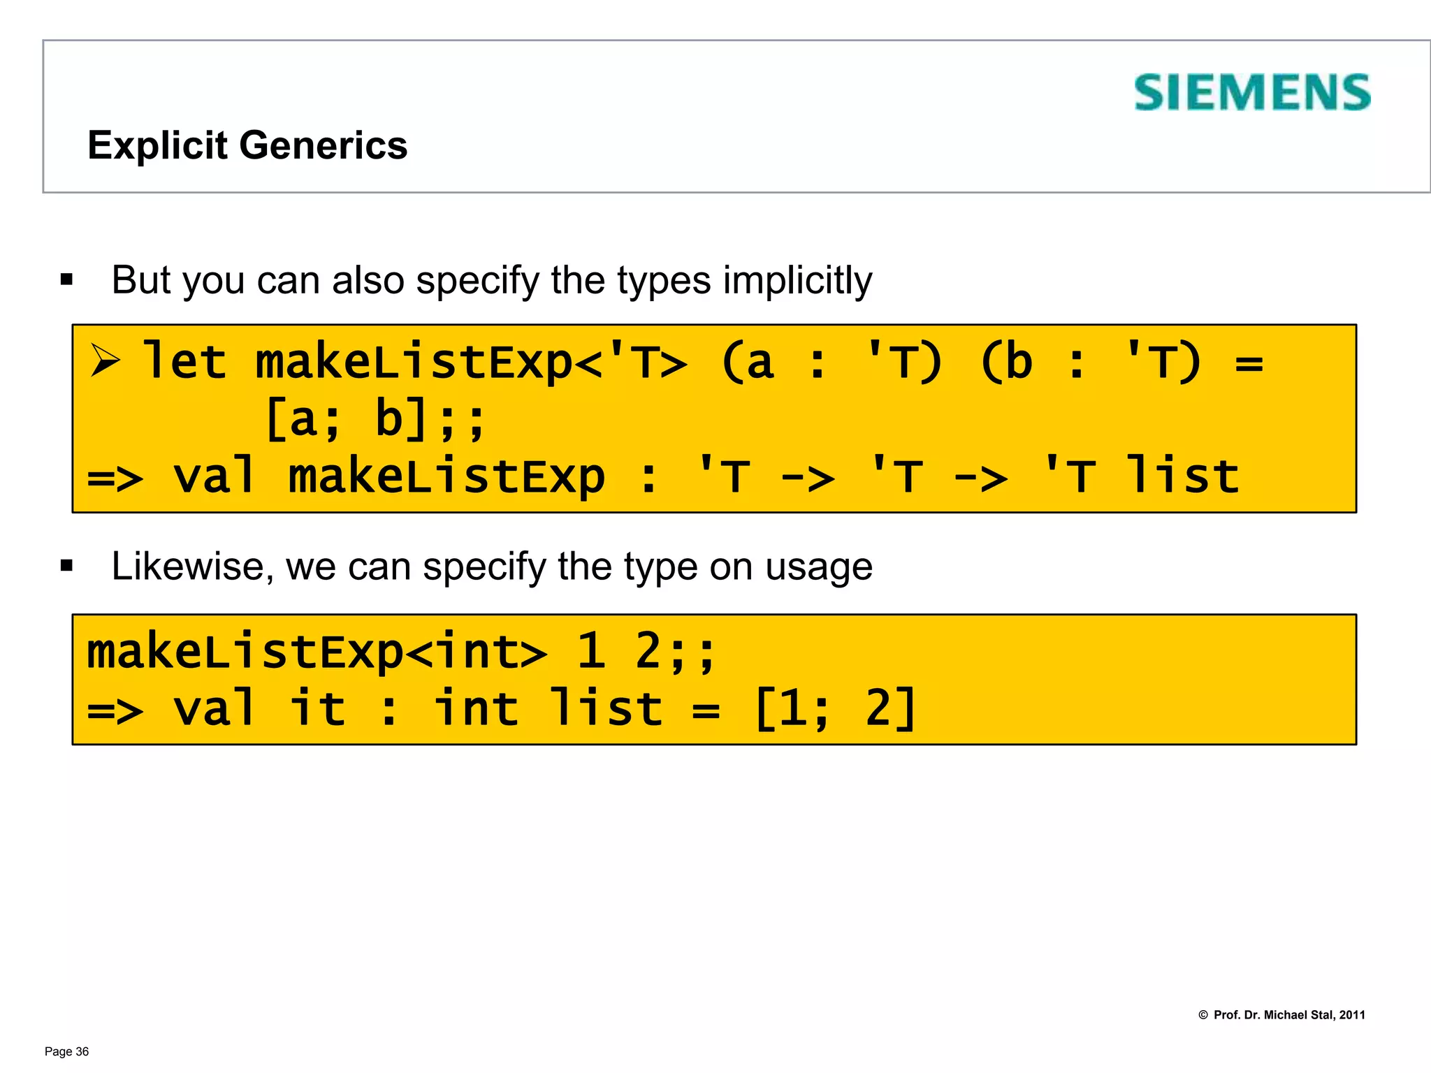Click the second square bullet marker

tap(66, 566)
